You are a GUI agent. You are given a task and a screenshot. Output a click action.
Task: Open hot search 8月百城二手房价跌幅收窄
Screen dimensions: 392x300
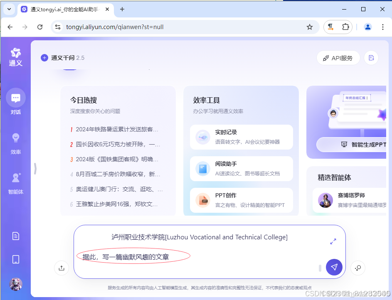[115, 175]
